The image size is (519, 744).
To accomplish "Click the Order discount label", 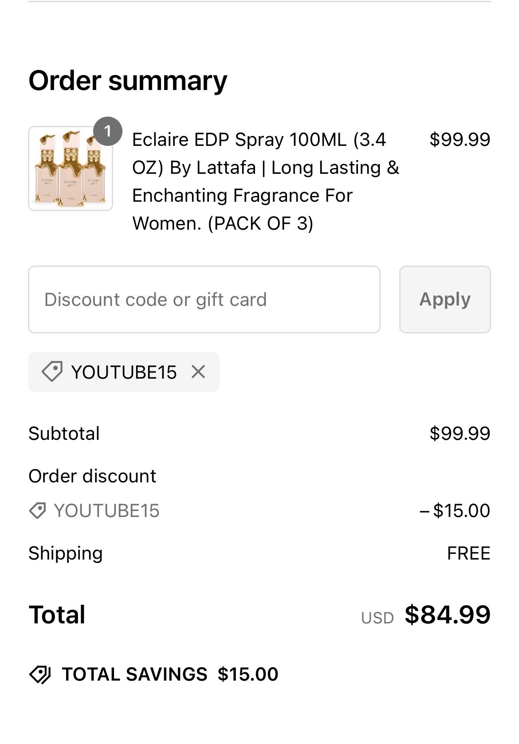I will tap(92, 476).
